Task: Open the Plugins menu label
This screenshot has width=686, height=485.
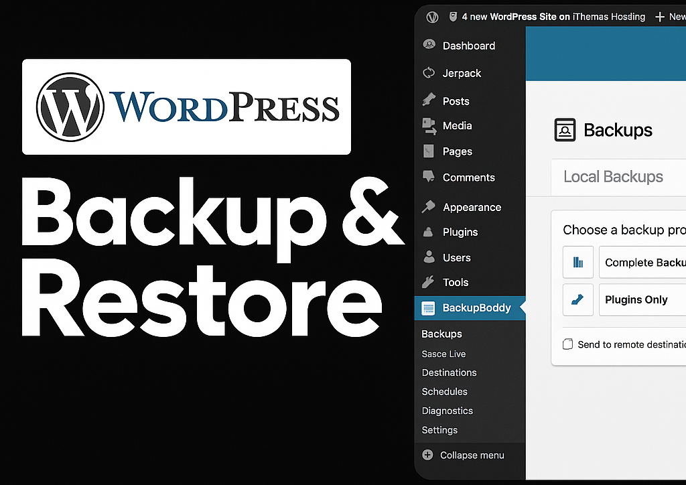Action: 460,232
